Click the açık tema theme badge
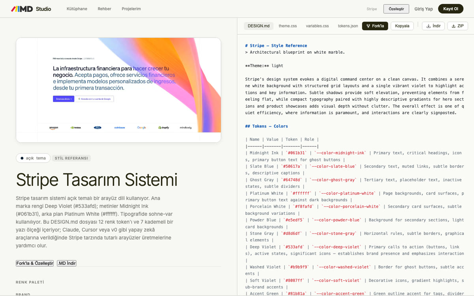This screenshot has width=474, height=296. tap(33, 158)
